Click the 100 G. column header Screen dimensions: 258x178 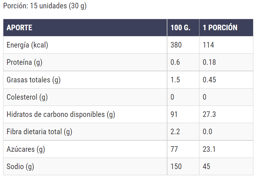(x=180, y=28)
